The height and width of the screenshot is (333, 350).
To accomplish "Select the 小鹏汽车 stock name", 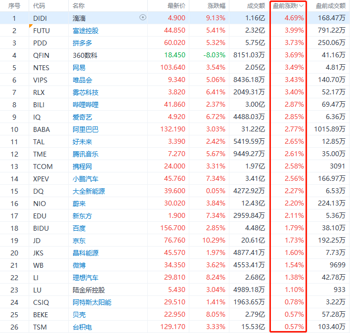I will [x=85, y=178].
